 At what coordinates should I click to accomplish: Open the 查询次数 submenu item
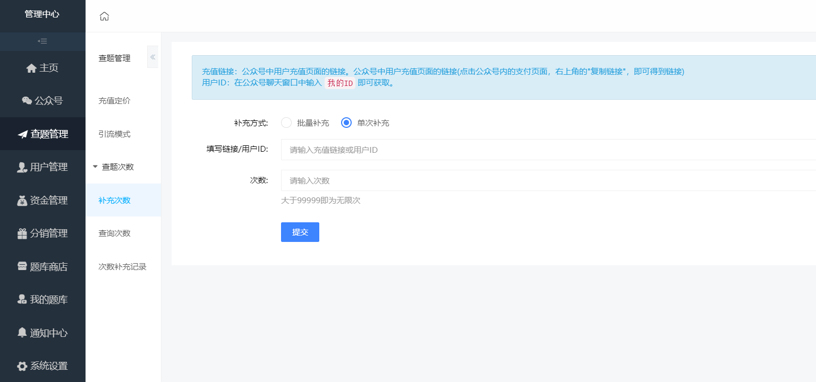click(123, 233)
